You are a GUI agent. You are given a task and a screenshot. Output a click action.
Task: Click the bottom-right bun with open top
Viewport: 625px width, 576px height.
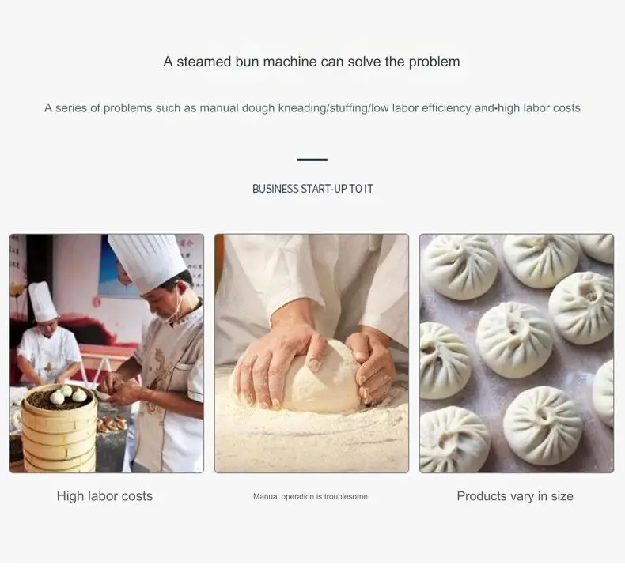point(543,425)
